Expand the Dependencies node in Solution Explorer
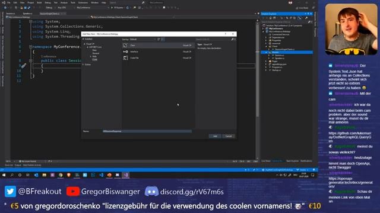 coord(266,37)
